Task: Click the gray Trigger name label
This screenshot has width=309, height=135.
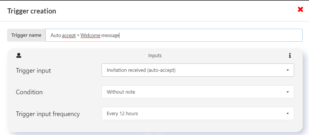Action: click(26, 35)
